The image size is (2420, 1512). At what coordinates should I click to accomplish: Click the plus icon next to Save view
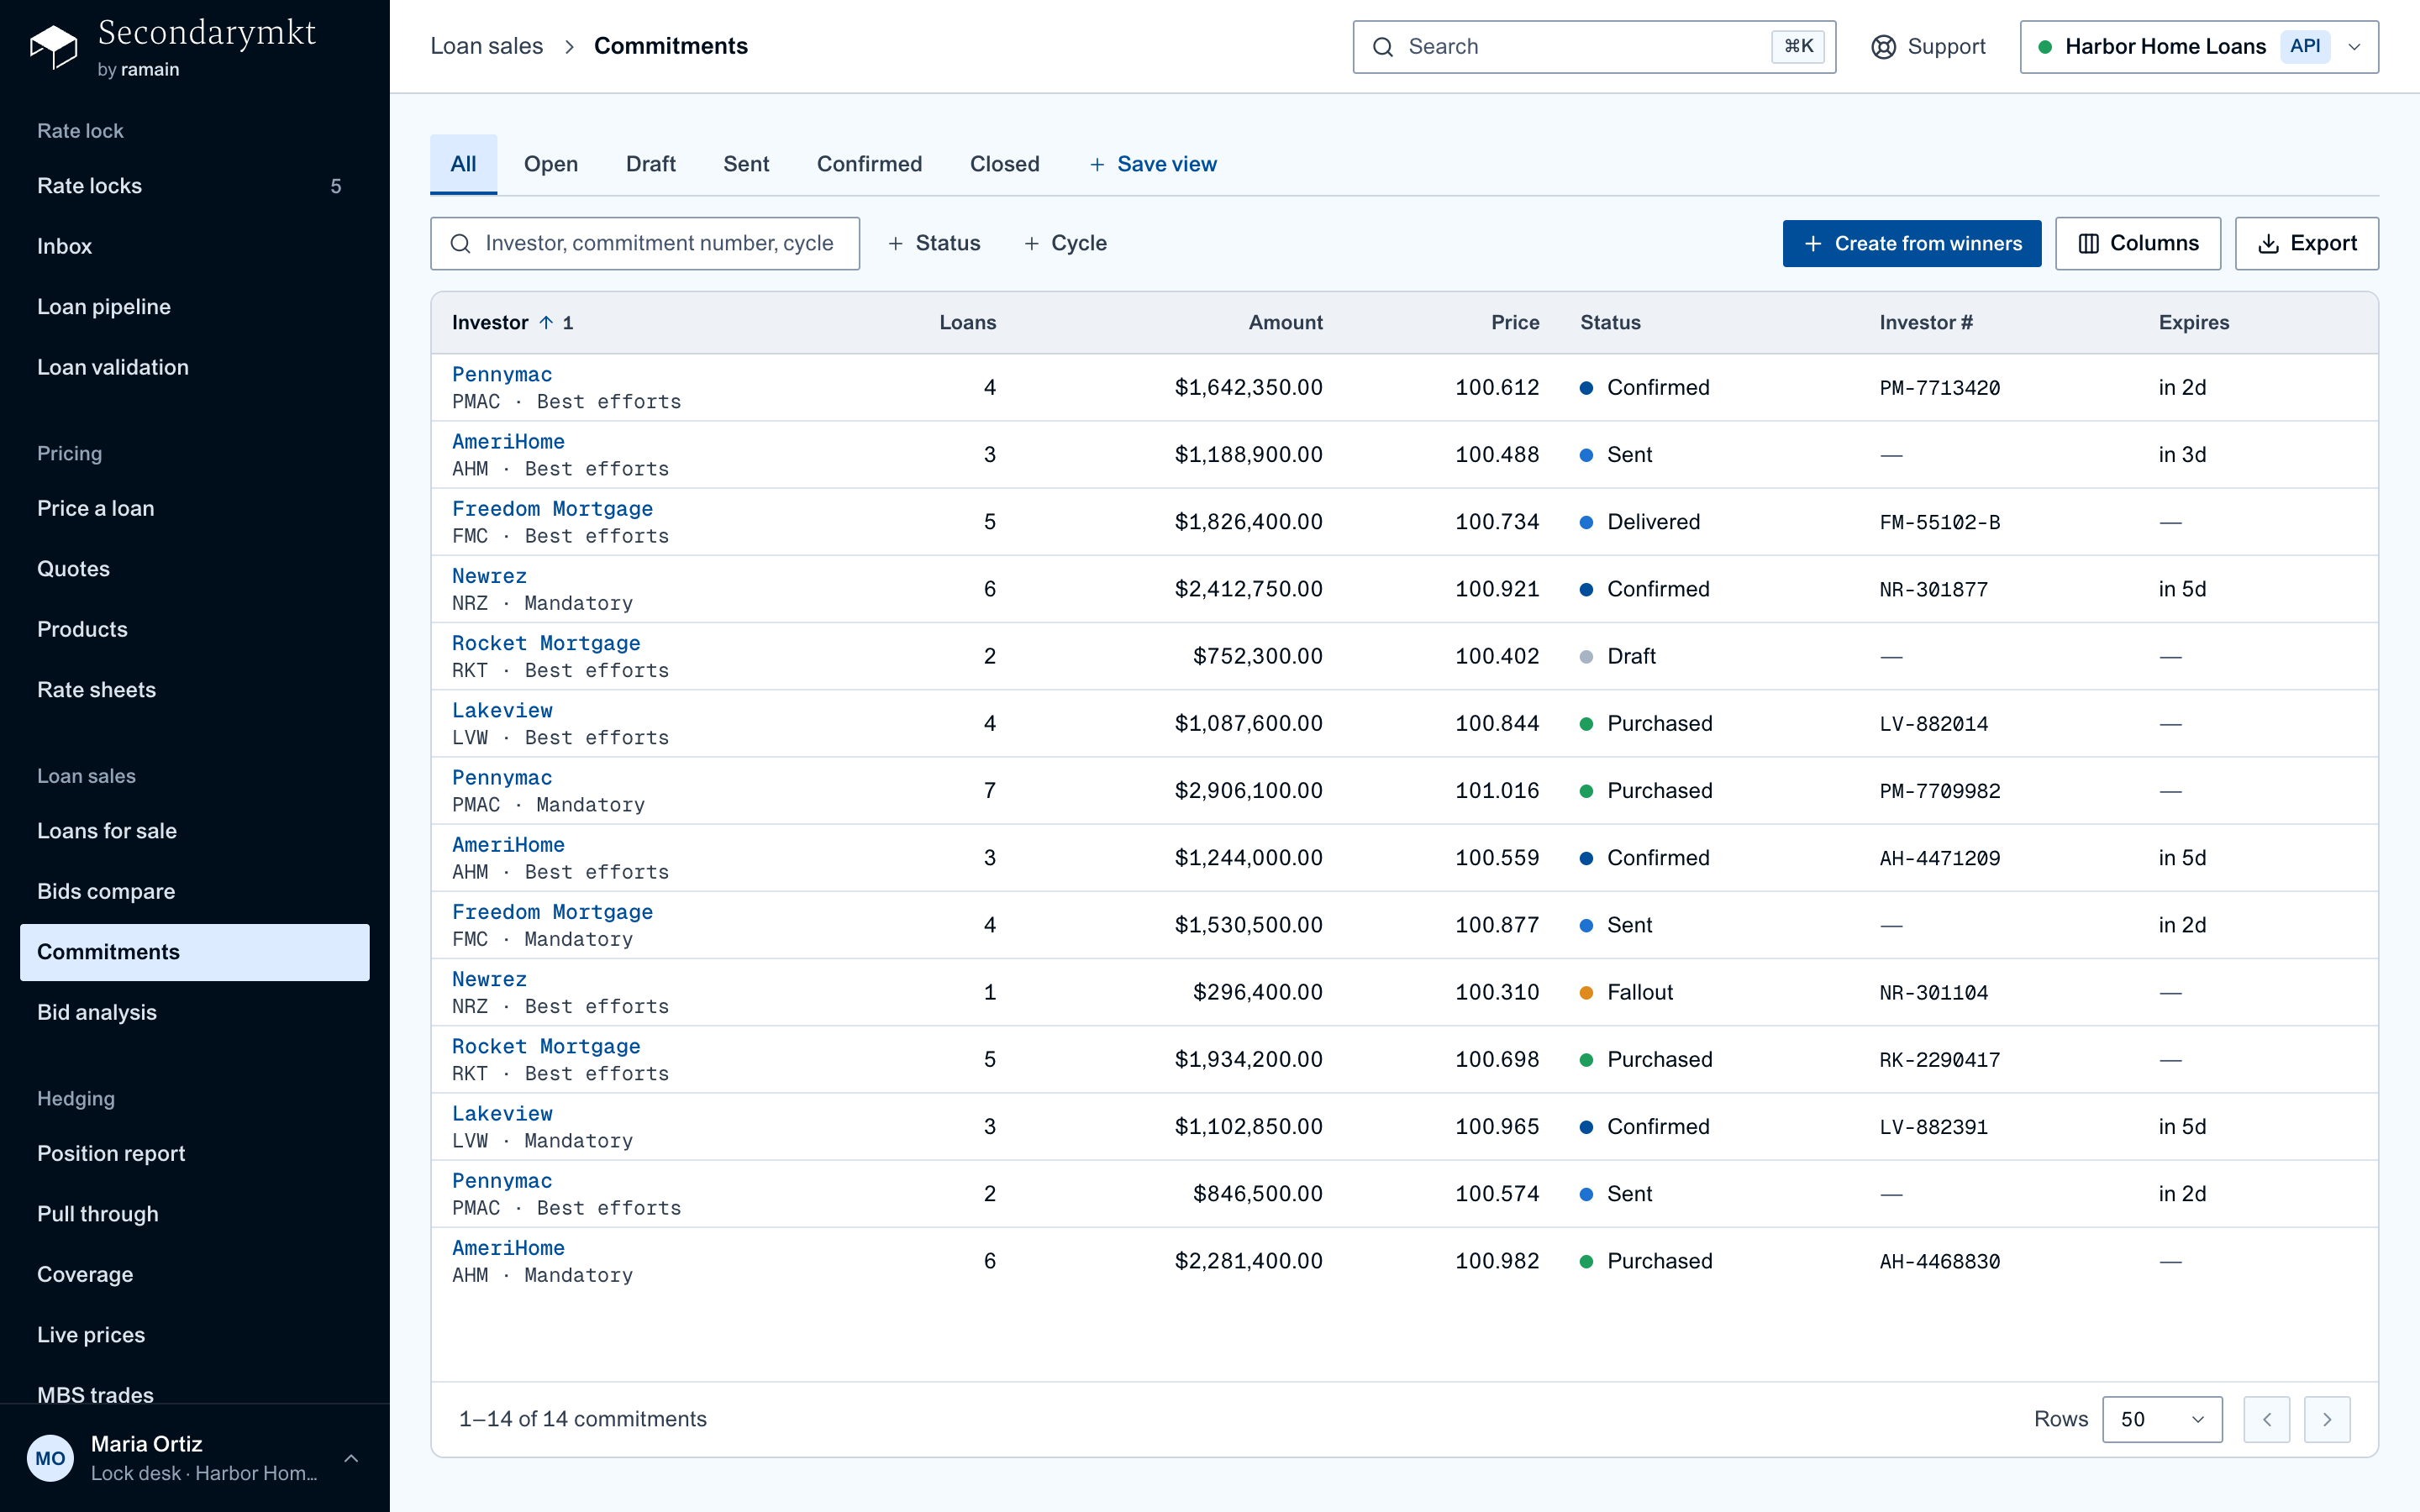[1097, 164]
